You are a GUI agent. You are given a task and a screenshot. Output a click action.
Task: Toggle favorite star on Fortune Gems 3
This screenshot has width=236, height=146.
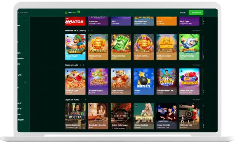[159, 36]
